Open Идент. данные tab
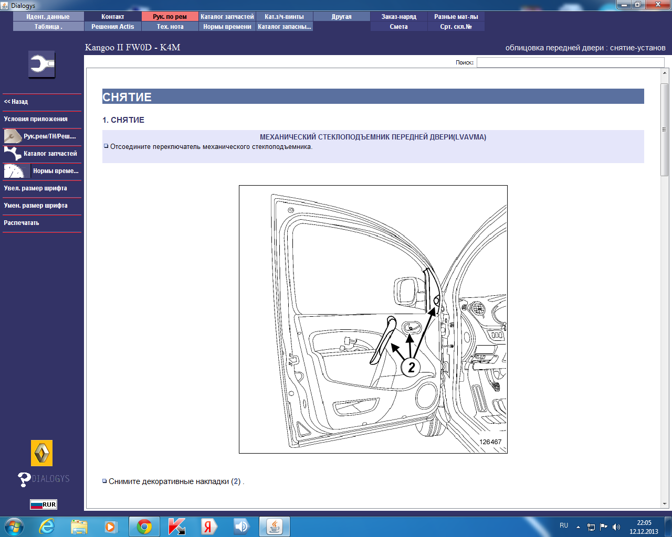 (48, 17)
